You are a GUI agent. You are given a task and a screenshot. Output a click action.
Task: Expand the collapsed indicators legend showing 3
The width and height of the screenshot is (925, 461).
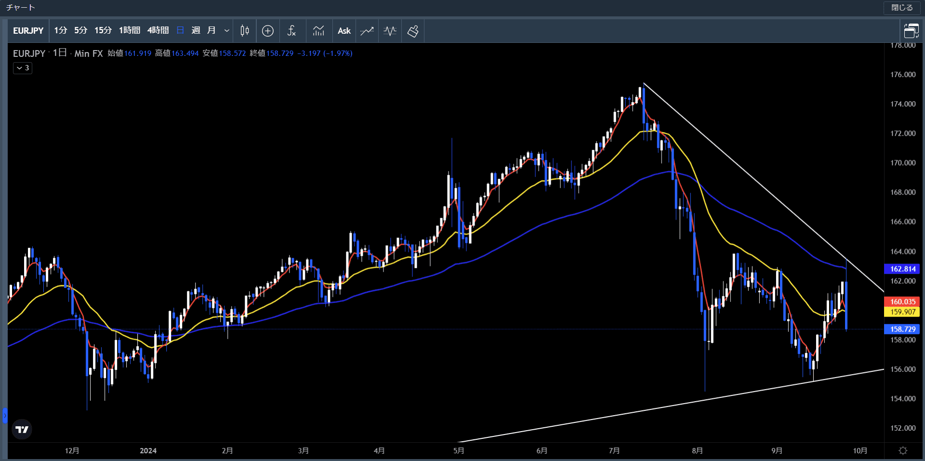(23, 68)
